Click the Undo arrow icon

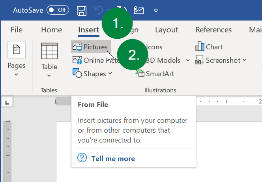point(98,10)
